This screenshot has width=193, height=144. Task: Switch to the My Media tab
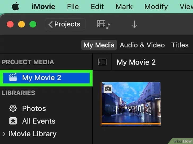(x=99, y=45)
